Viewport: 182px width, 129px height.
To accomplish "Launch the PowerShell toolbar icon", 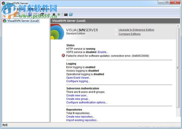I will (71, 14).
